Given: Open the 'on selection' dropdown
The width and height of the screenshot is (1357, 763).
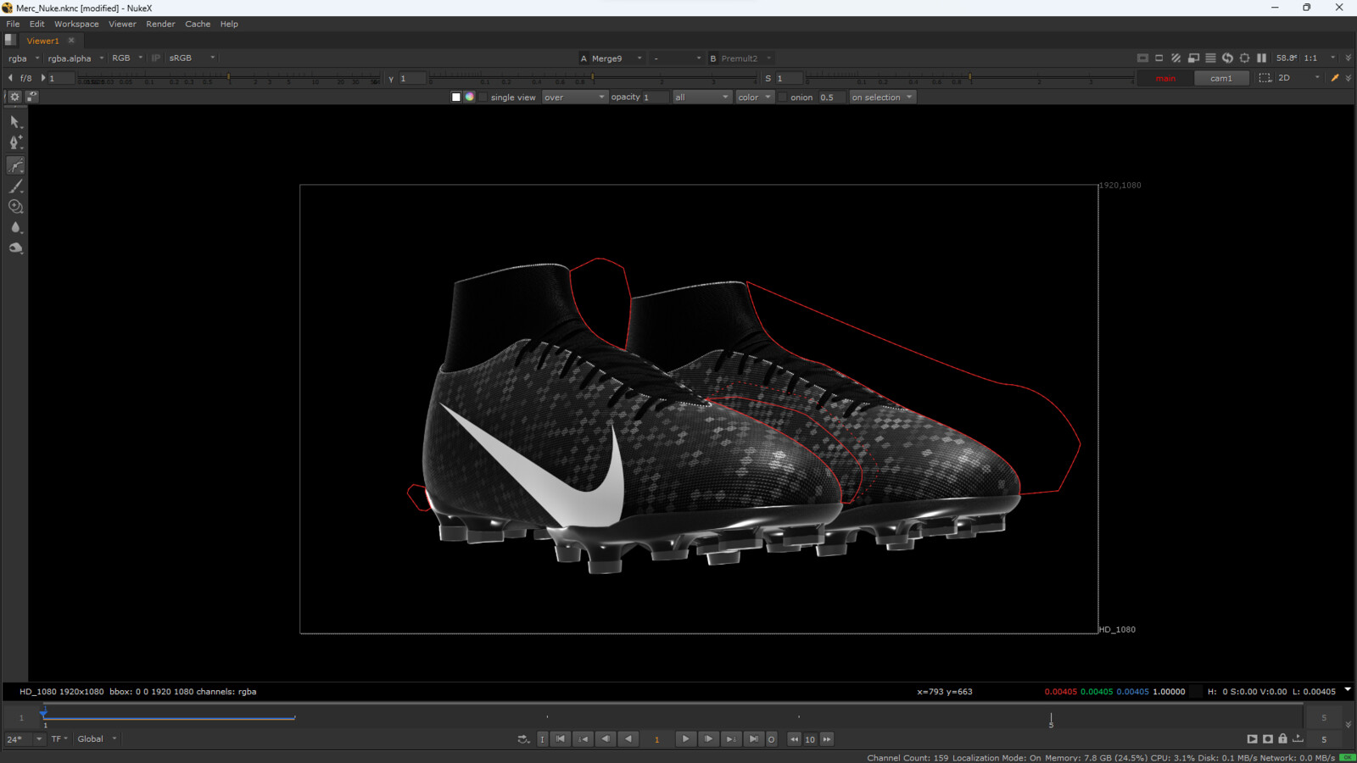Looking at the screenshot, I should [882, 97].
